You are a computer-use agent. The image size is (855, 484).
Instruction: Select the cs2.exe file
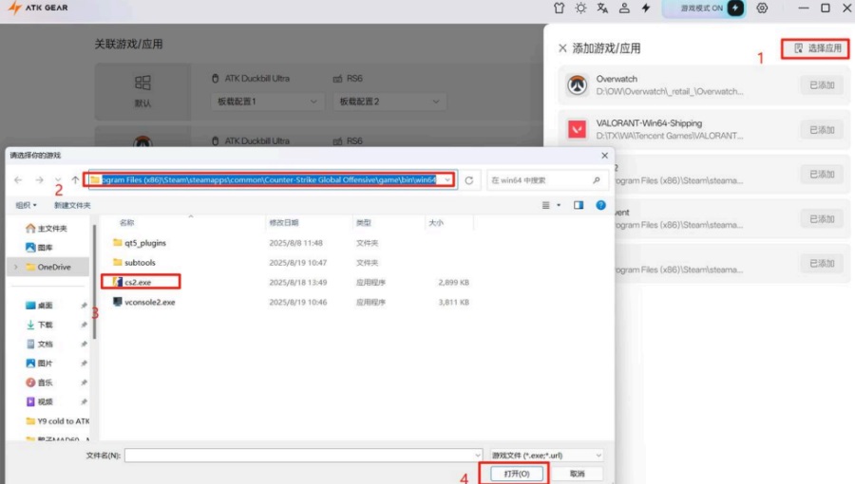click(x=132, y=282)
